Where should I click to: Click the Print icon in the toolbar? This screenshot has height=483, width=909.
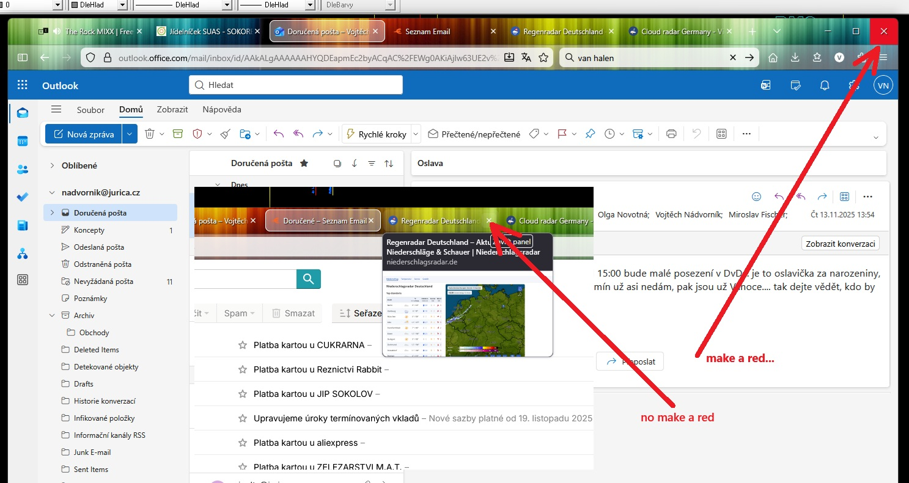tap(671, 134)
